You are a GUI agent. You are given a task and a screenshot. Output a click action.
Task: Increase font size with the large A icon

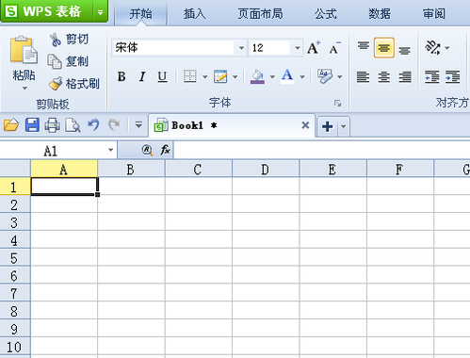[314, 48]
